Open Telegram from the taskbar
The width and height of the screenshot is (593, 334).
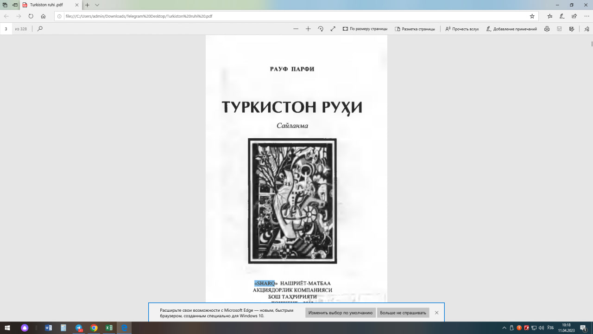tap(79, 328)
